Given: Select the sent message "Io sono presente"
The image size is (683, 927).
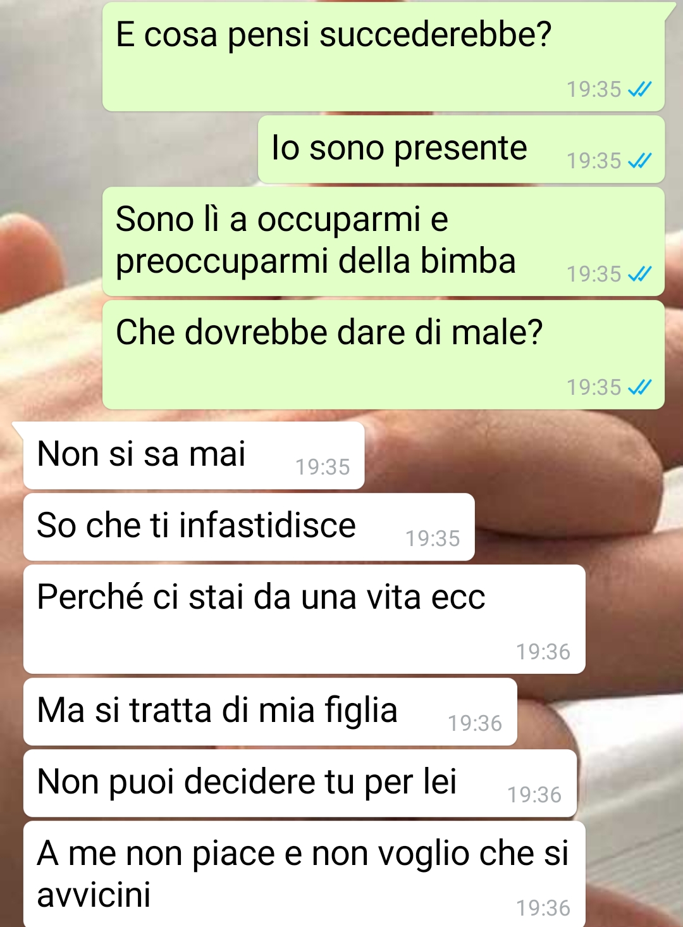Looking at the screenshot, I should coord(461,149).
